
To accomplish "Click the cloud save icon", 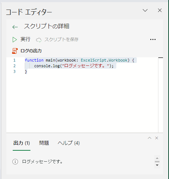I will point(39,40).
